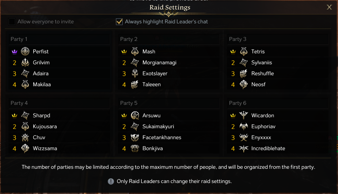
Task: Click the class icon next to Perfist
Action: tap(25, 52)
